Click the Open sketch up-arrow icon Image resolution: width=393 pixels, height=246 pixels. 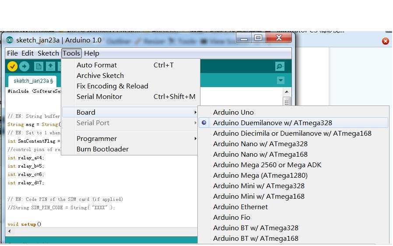tap(50, 67)
